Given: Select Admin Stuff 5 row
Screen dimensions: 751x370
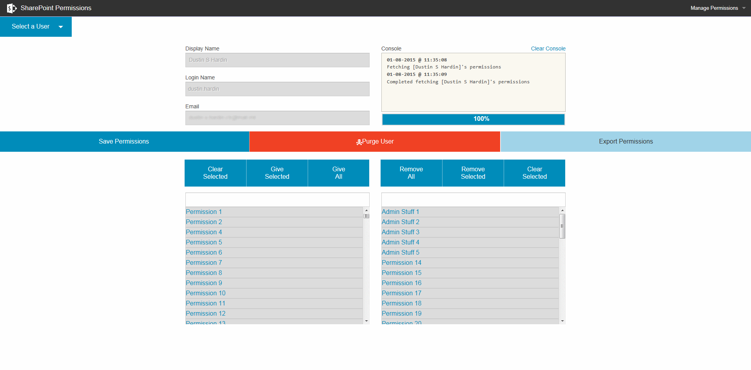Looking at the screenshot, I should pyautogui.click(x=470, y=253).
